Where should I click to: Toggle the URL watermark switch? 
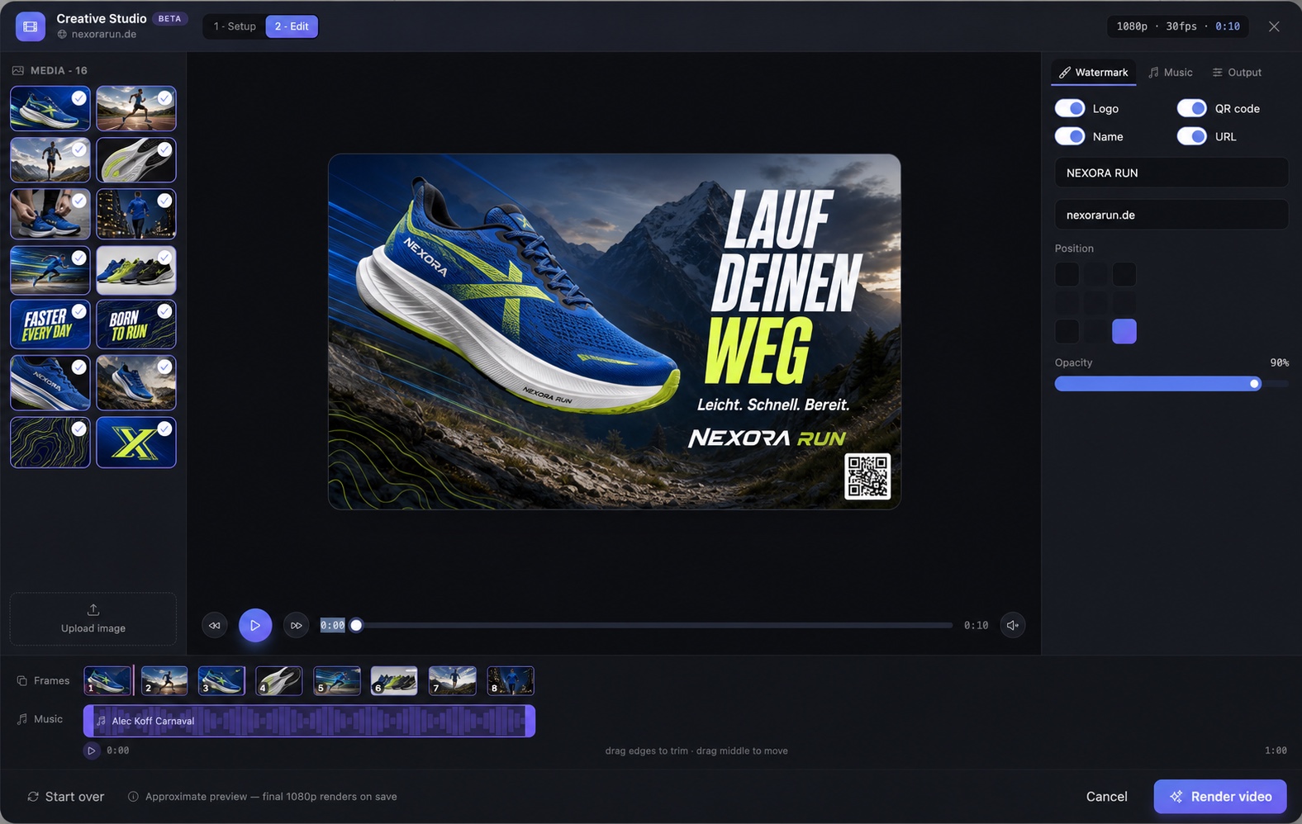point(1192,136)
